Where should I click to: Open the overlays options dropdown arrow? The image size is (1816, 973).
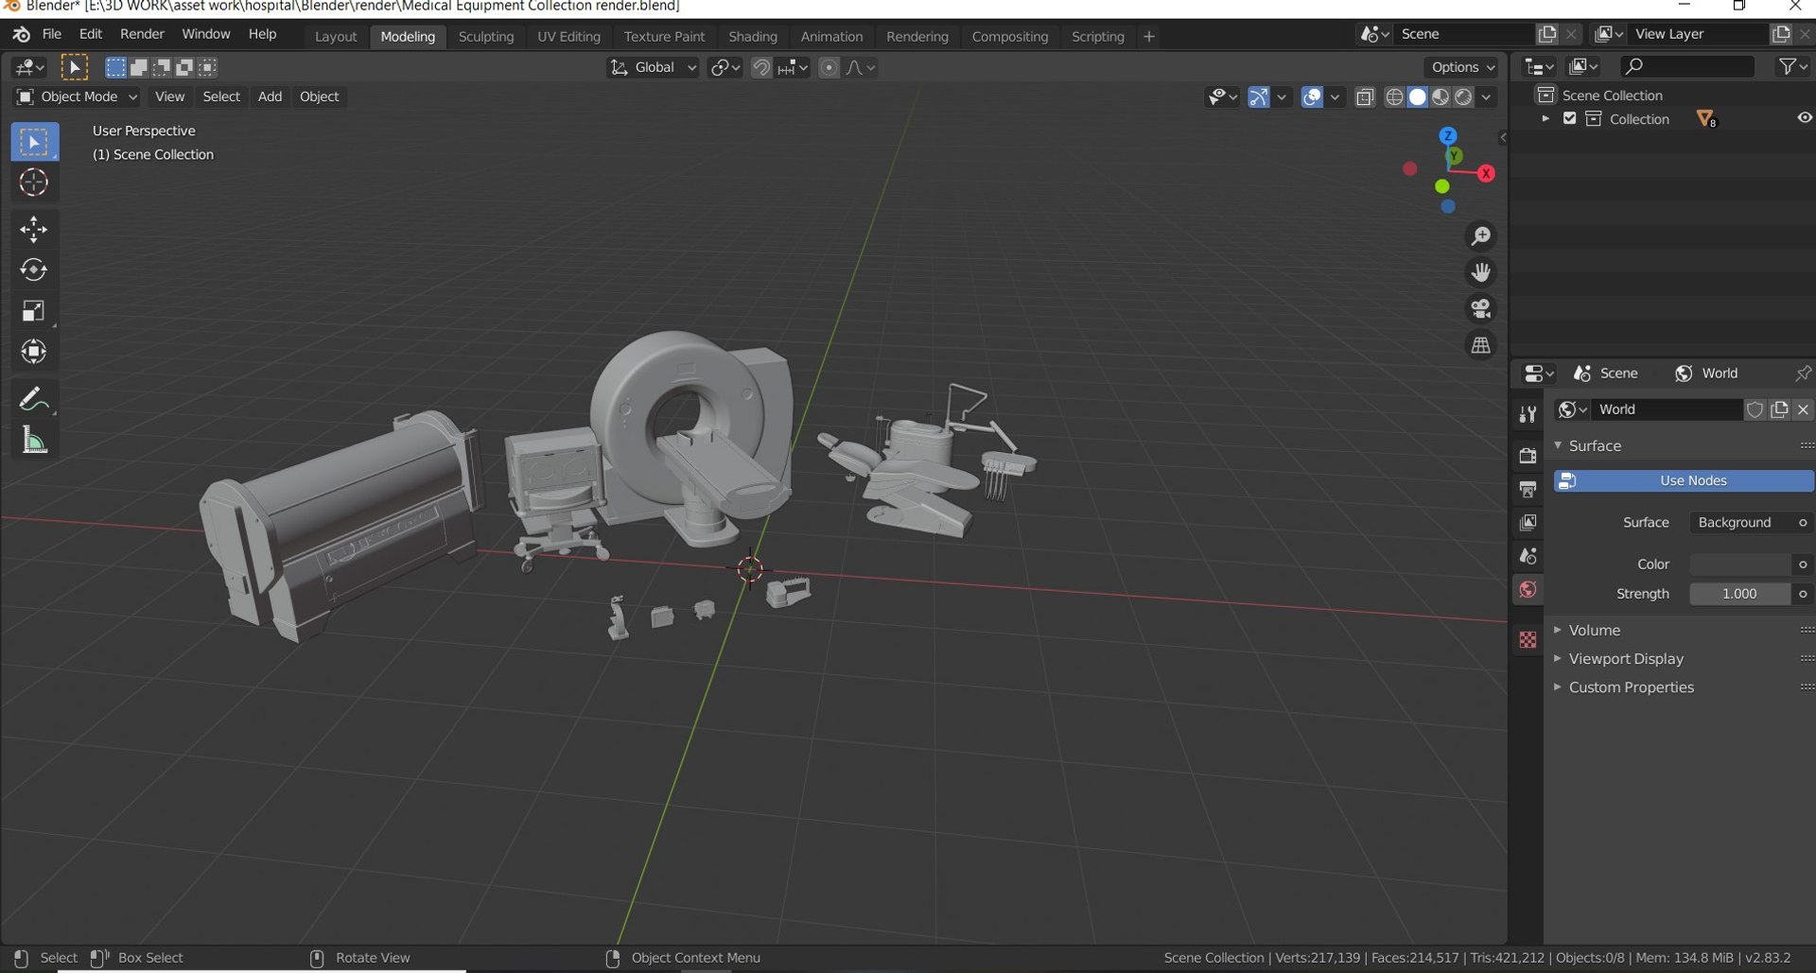click(1335, 97)
